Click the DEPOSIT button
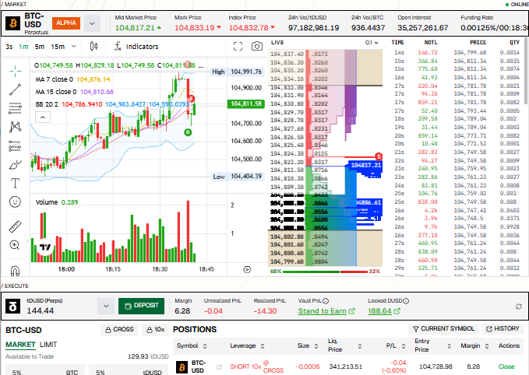 coord(141,306)
